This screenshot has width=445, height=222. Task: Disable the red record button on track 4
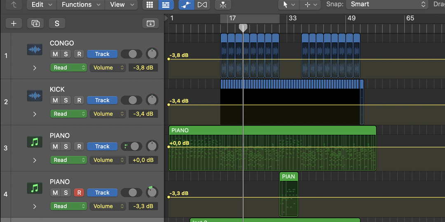[x=79, y=192]
